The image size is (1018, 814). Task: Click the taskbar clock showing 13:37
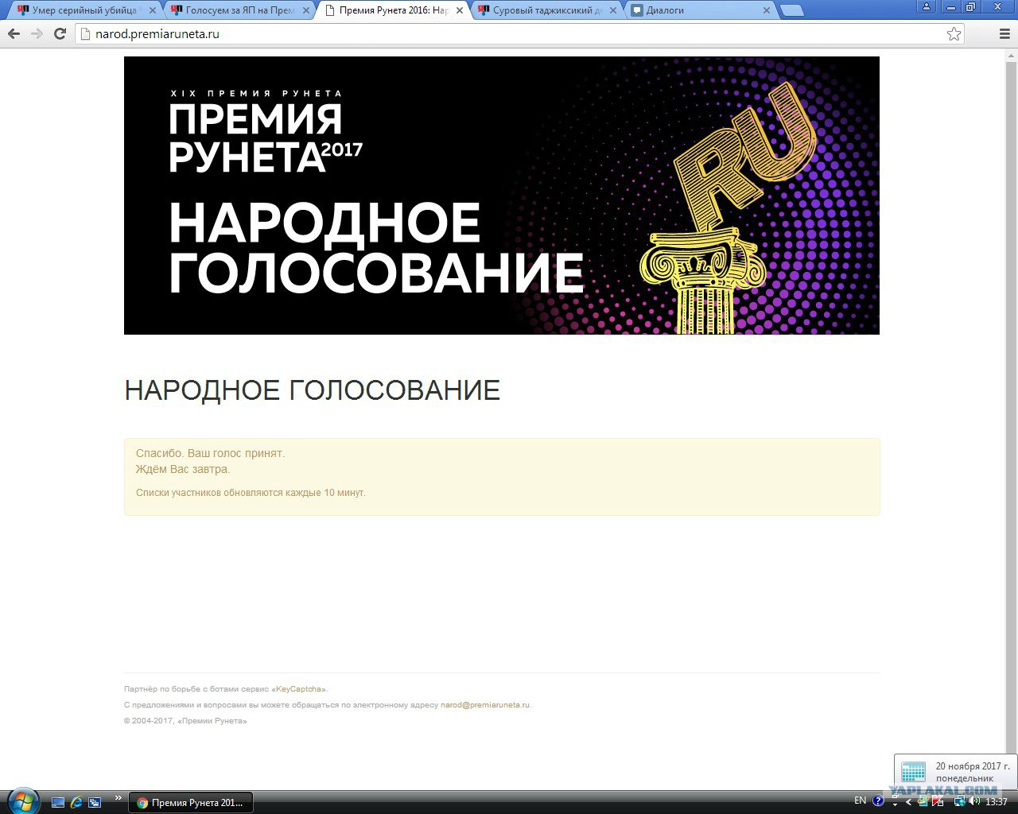pyautogui.click(x=997, y=801)
